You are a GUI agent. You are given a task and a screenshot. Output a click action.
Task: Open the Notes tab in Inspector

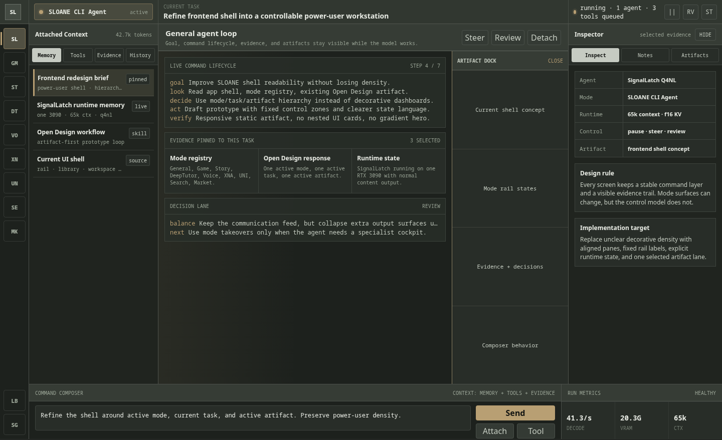click(x=645, y=55)
